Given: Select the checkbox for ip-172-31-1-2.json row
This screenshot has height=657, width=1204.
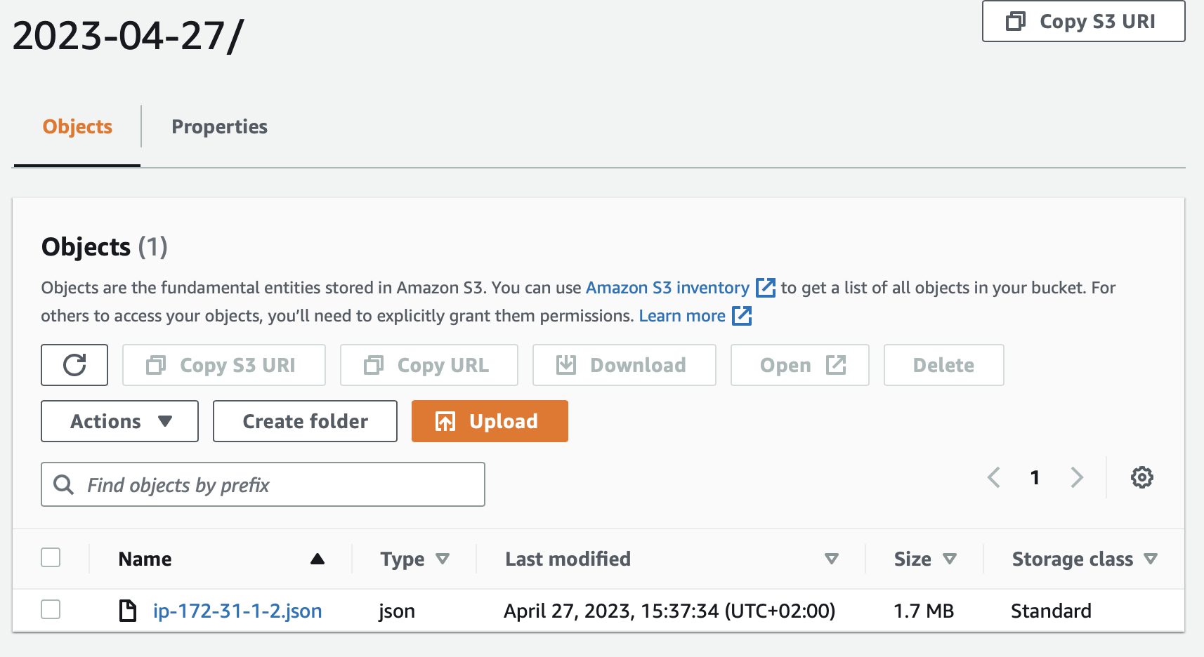Looking at the screenshot, I should [51, 609].
